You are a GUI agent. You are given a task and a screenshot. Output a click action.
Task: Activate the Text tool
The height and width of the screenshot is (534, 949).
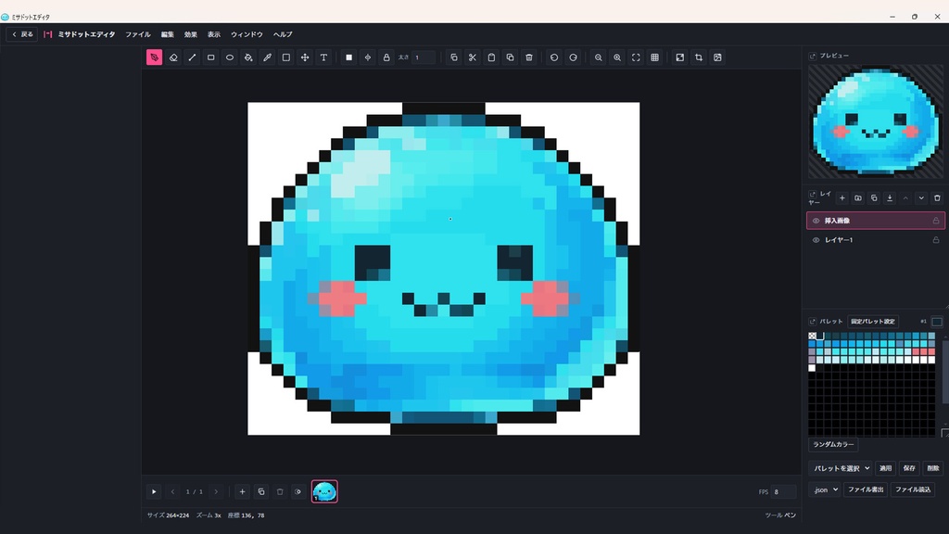tap(323, 57)
